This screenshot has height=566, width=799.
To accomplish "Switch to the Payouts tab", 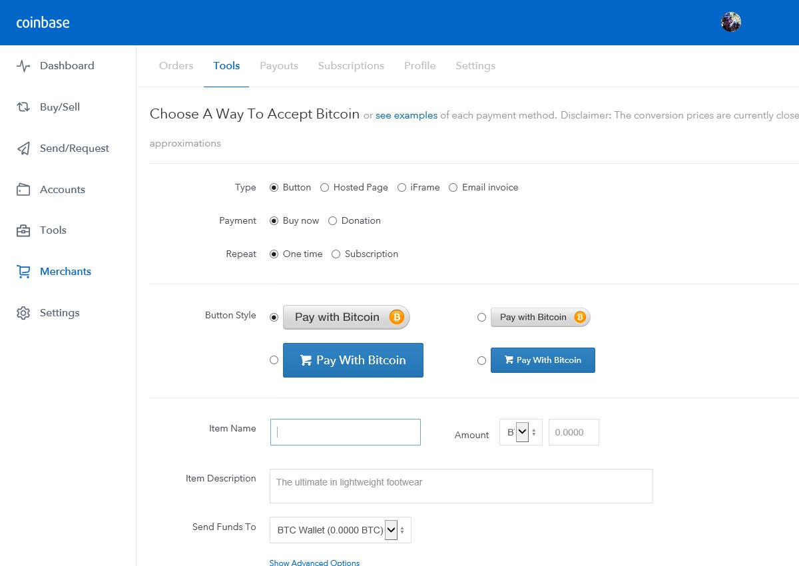I will (279, 66).
